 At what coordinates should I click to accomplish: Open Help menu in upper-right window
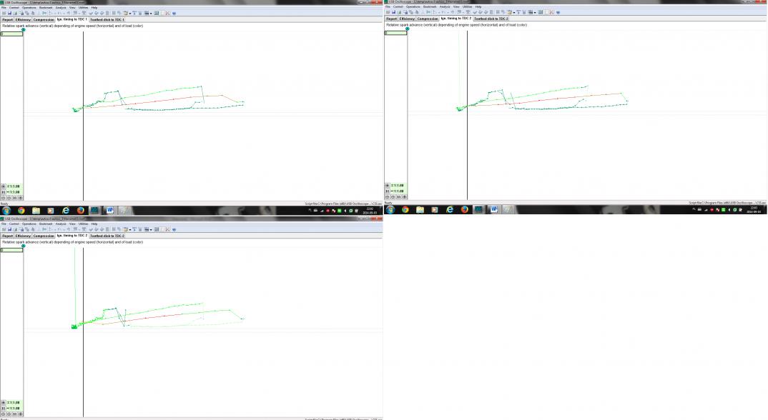(x=478, y=7)
